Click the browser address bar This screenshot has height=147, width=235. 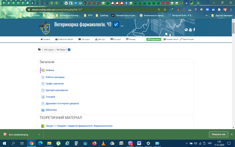pos(92,9)
